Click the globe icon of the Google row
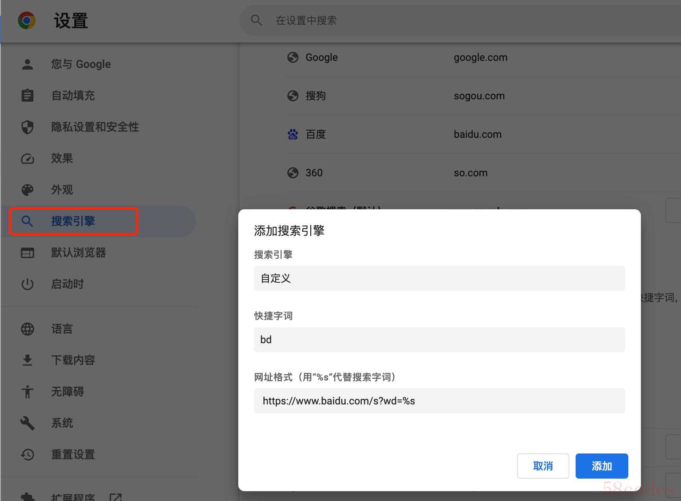This screenshot has height=501, width=681. click(x=293, y=57)
